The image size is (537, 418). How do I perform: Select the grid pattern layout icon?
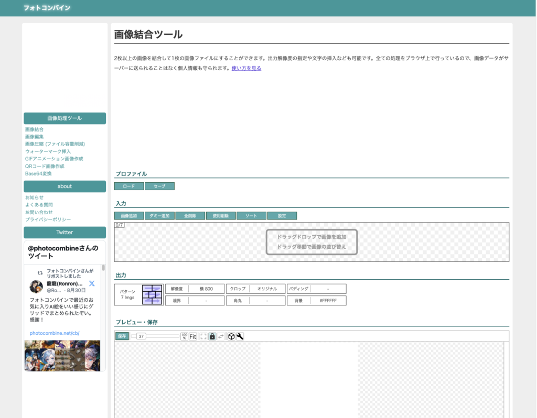[152, 294]
